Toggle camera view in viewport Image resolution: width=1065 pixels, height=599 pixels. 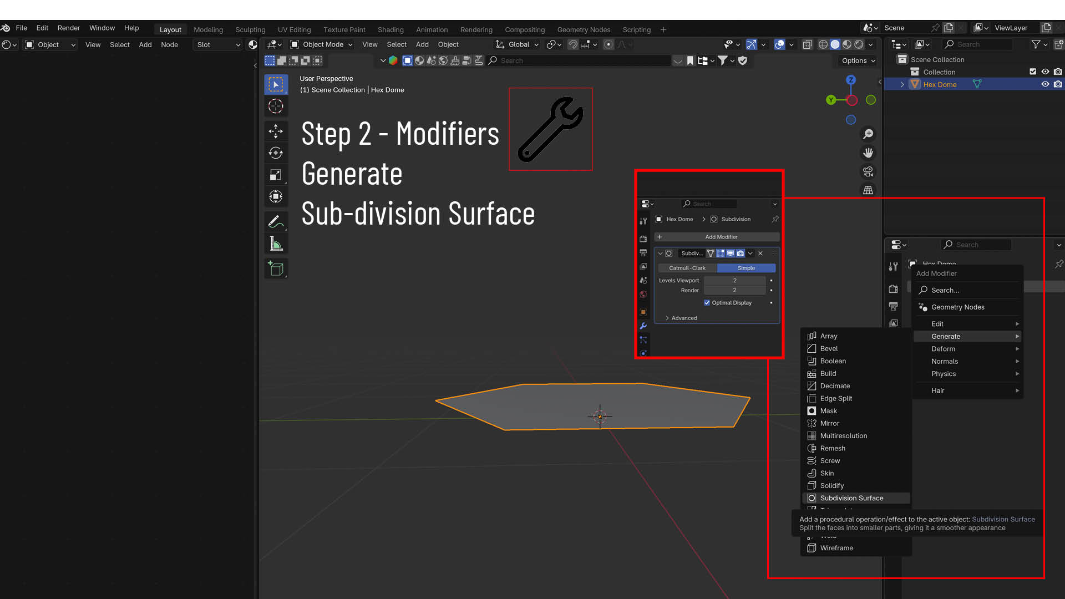(x=868, y=171)
